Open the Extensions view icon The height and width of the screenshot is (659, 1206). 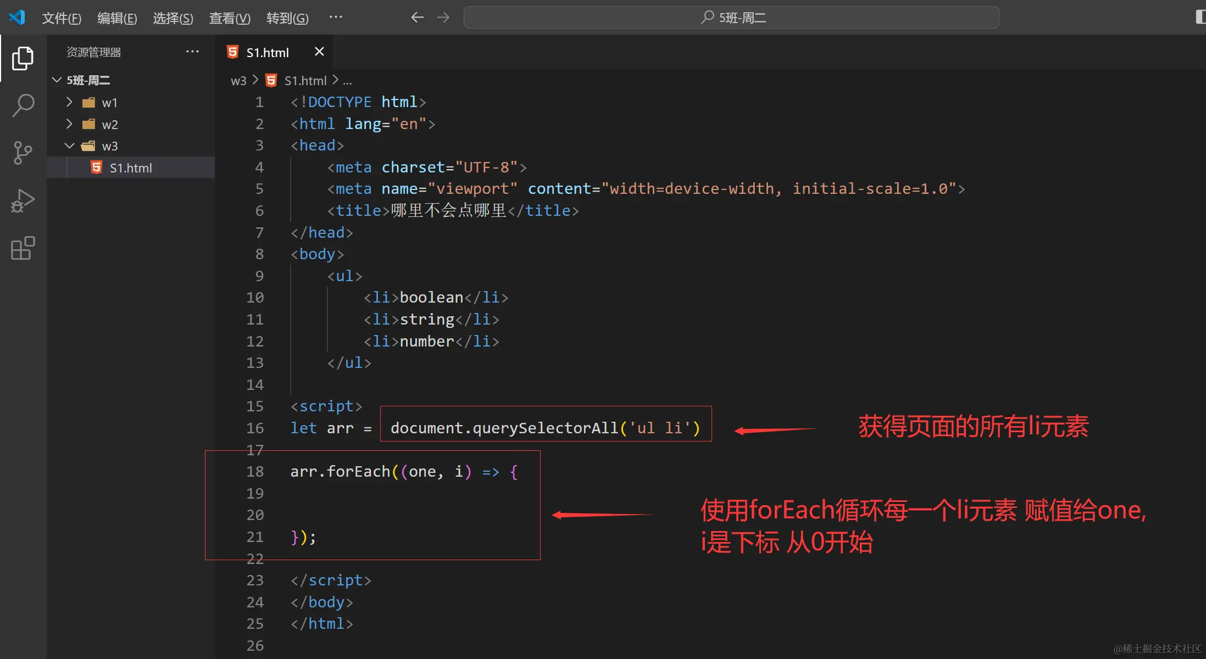point(23,248)
